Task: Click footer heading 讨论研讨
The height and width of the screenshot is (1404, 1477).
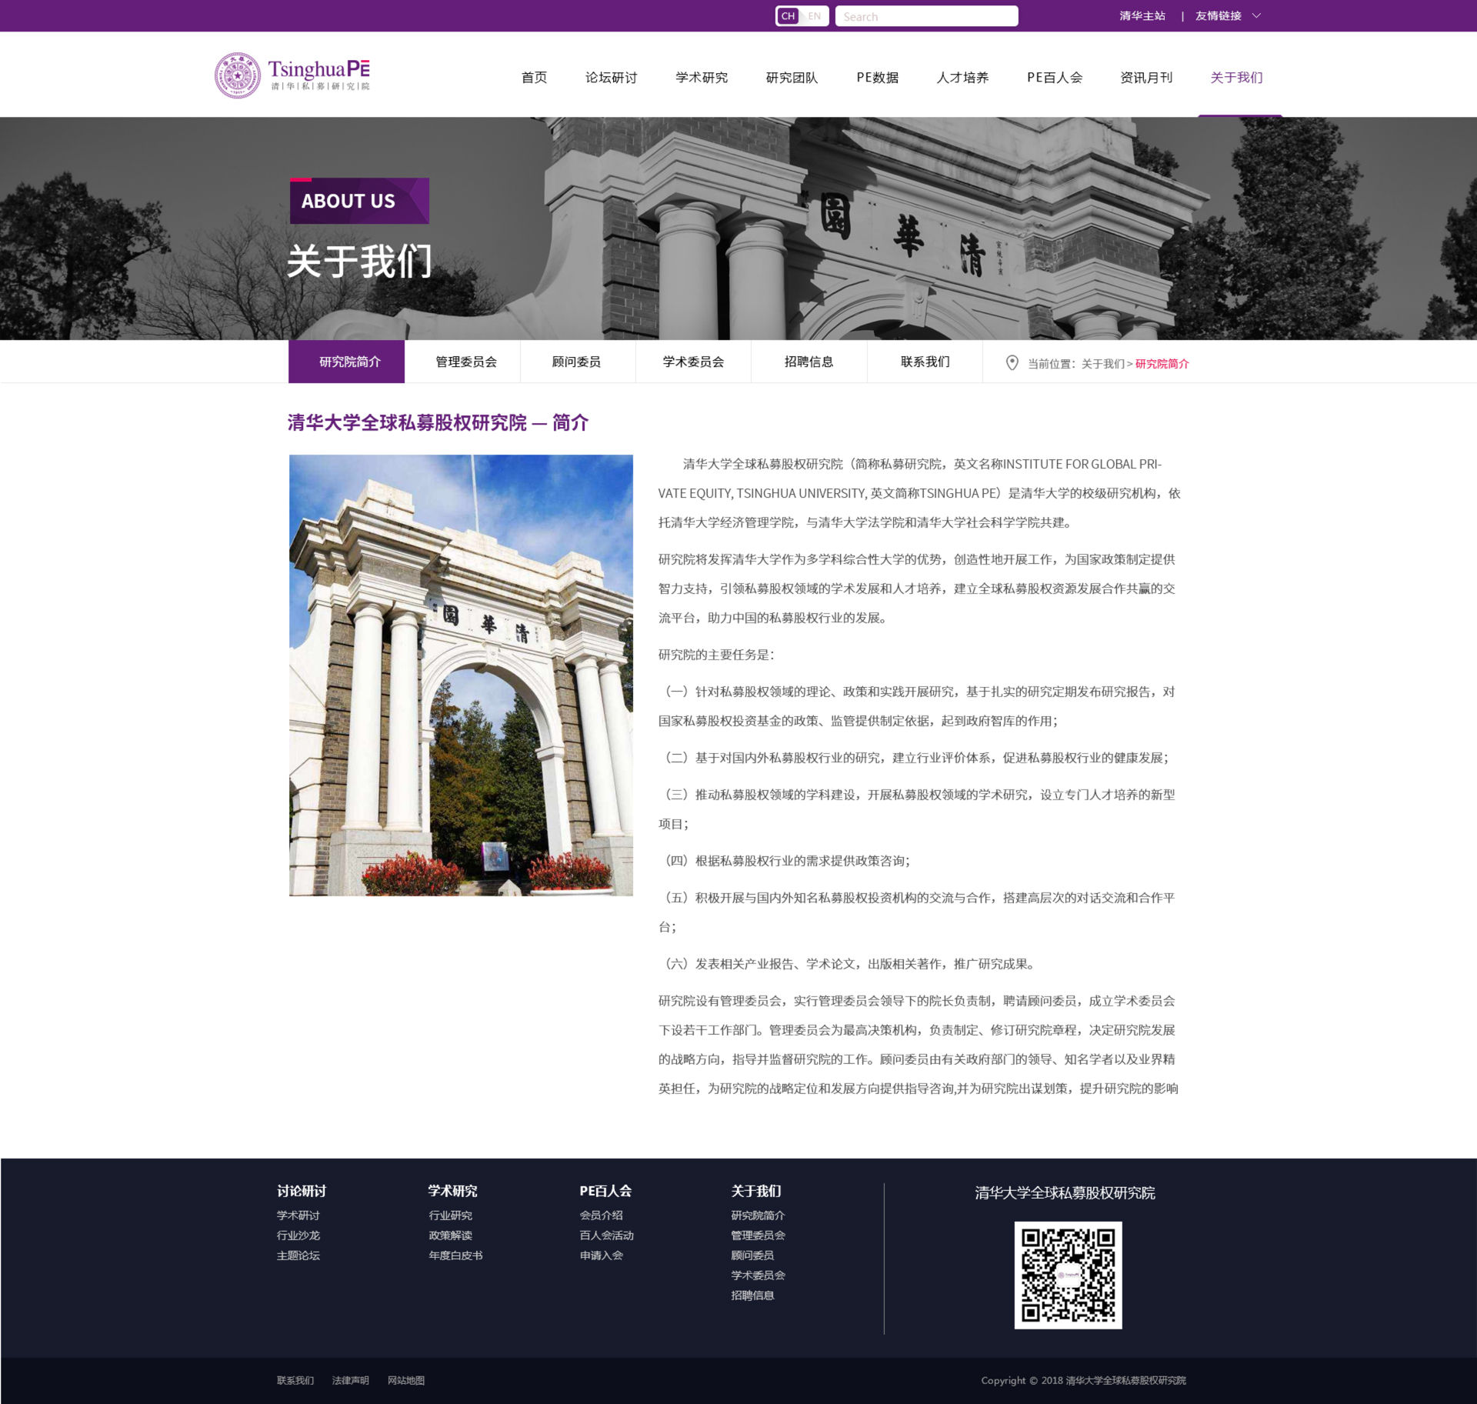Action: point(302,1191)
